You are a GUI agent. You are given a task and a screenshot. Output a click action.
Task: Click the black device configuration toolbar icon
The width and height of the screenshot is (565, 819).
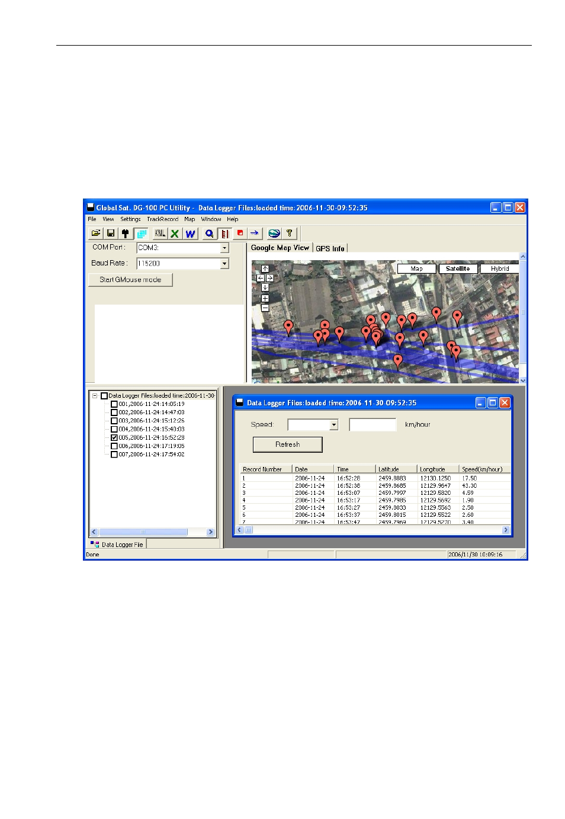[126, 233]
